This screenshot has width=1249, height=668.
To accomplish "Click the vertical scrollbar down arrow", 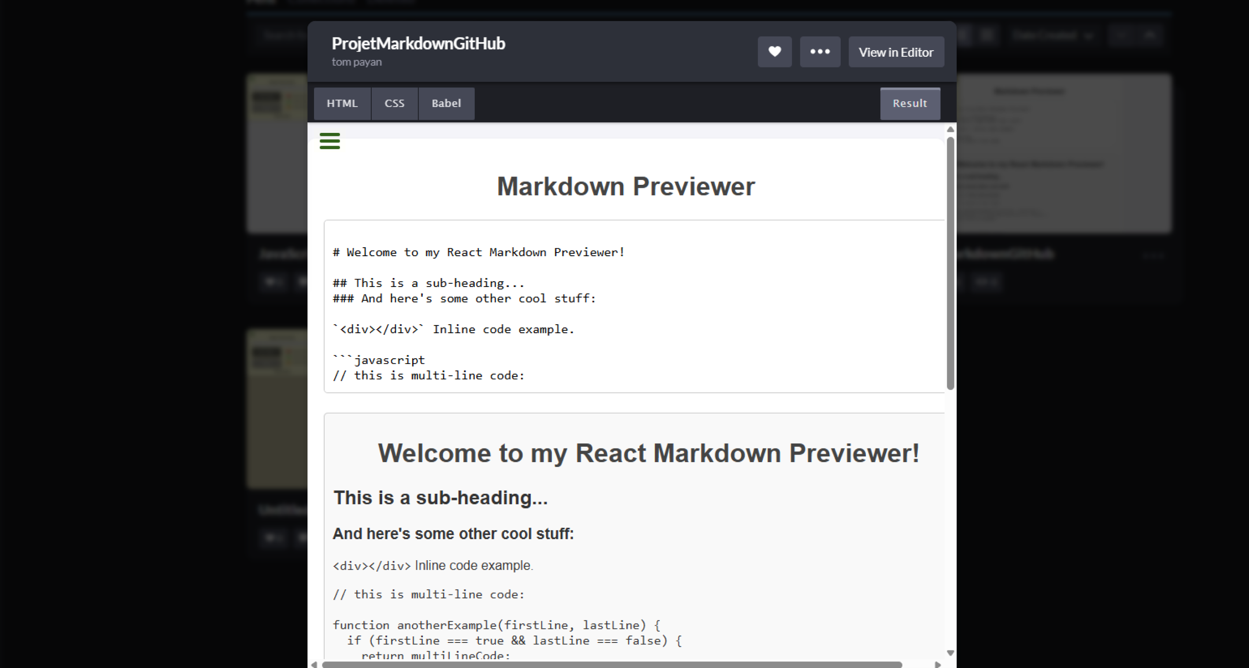I will coord(950,653).
